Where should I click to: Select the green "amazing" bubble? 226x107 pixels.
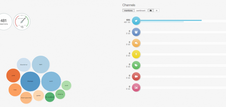coord(60,94)
